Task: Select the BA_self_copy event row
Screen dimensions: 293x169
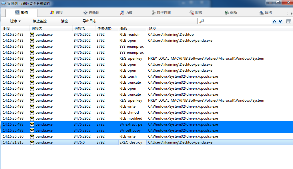Action: click(131, 130)
